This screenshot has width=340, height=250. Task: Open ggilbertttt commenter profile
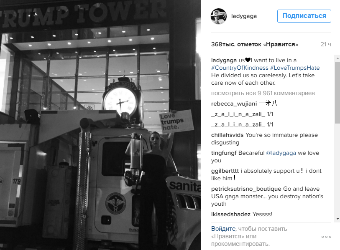[x=225, y=171]
